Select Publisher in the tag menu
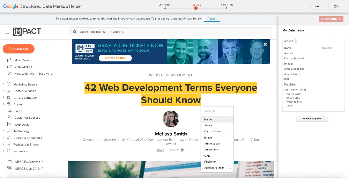 click(217, 162)
